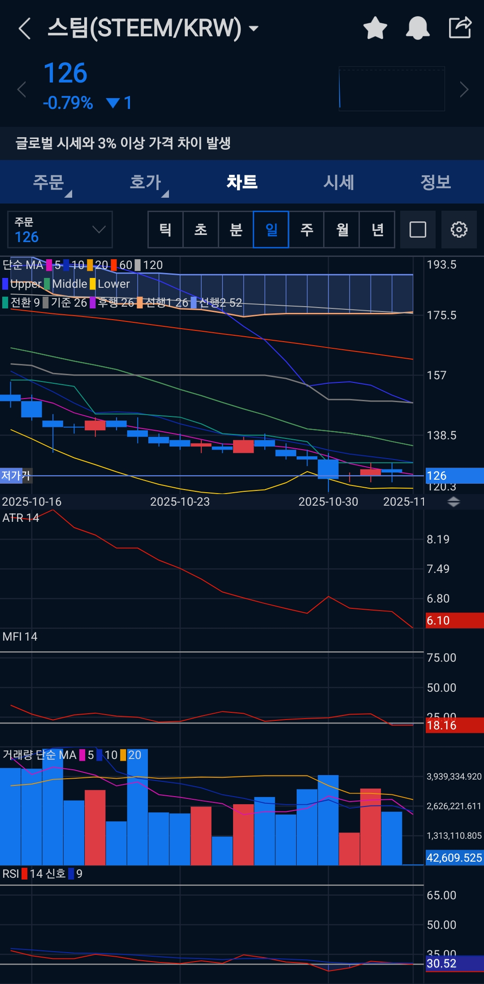Screen dimensions: 484x984
Task: Switch to the 주문 tab
Action: (x=48, y=182)
